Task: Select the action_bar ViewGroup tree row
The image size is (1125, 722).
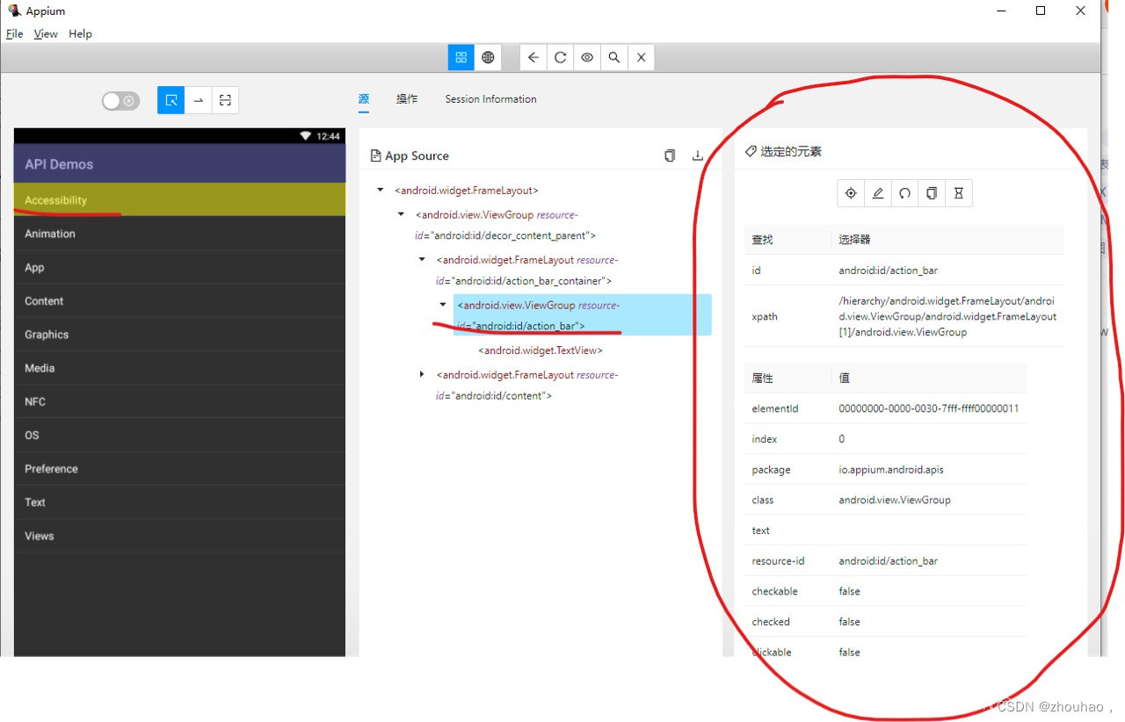Action: pyautogui.click(x=583, y=315)
